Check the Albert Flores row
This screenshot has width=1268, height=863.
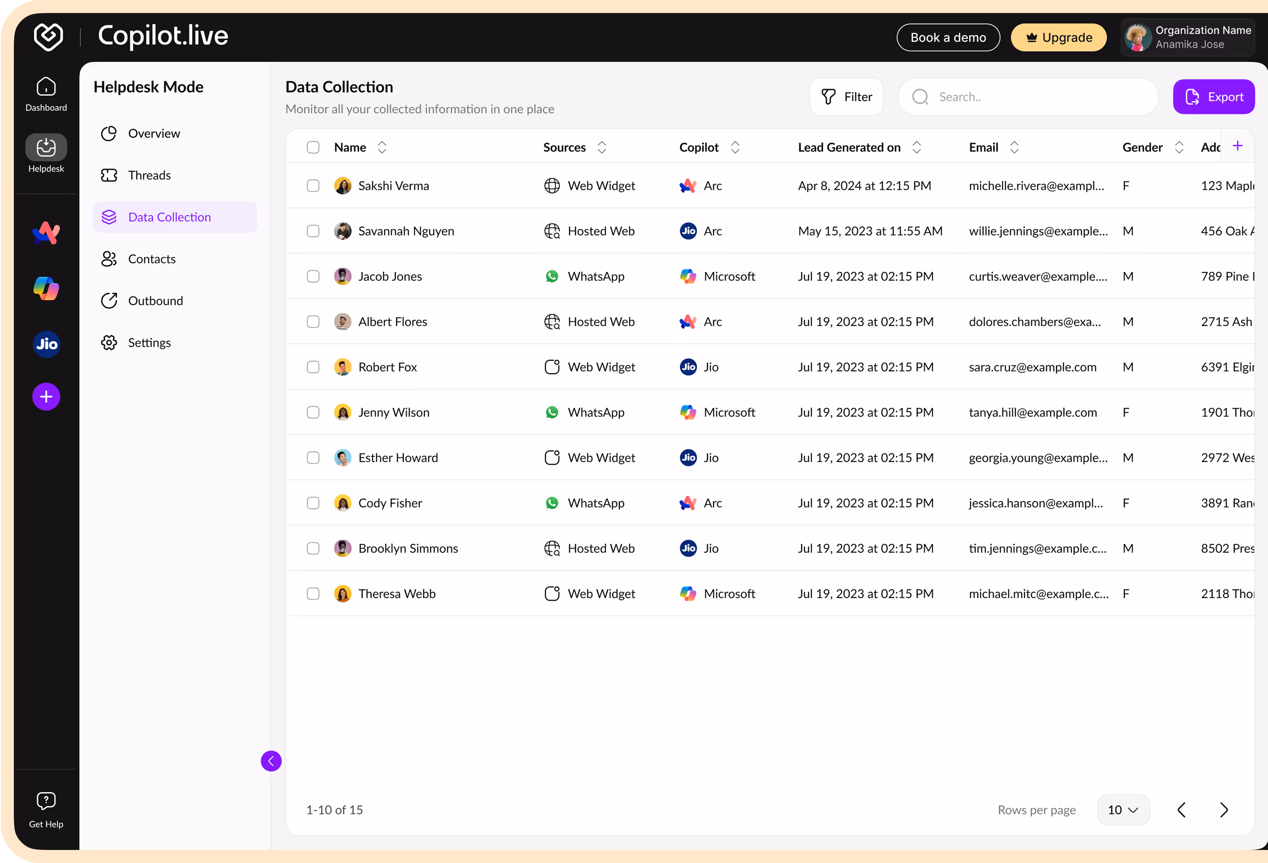pyautogui.click(x=313, y=322)
